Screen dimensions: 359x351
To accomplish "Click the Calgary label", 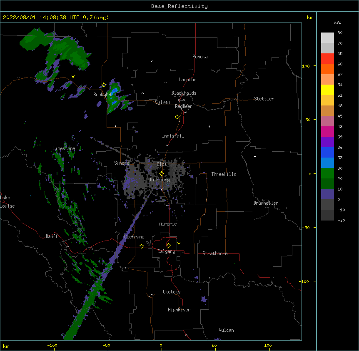I will [166, 251].
